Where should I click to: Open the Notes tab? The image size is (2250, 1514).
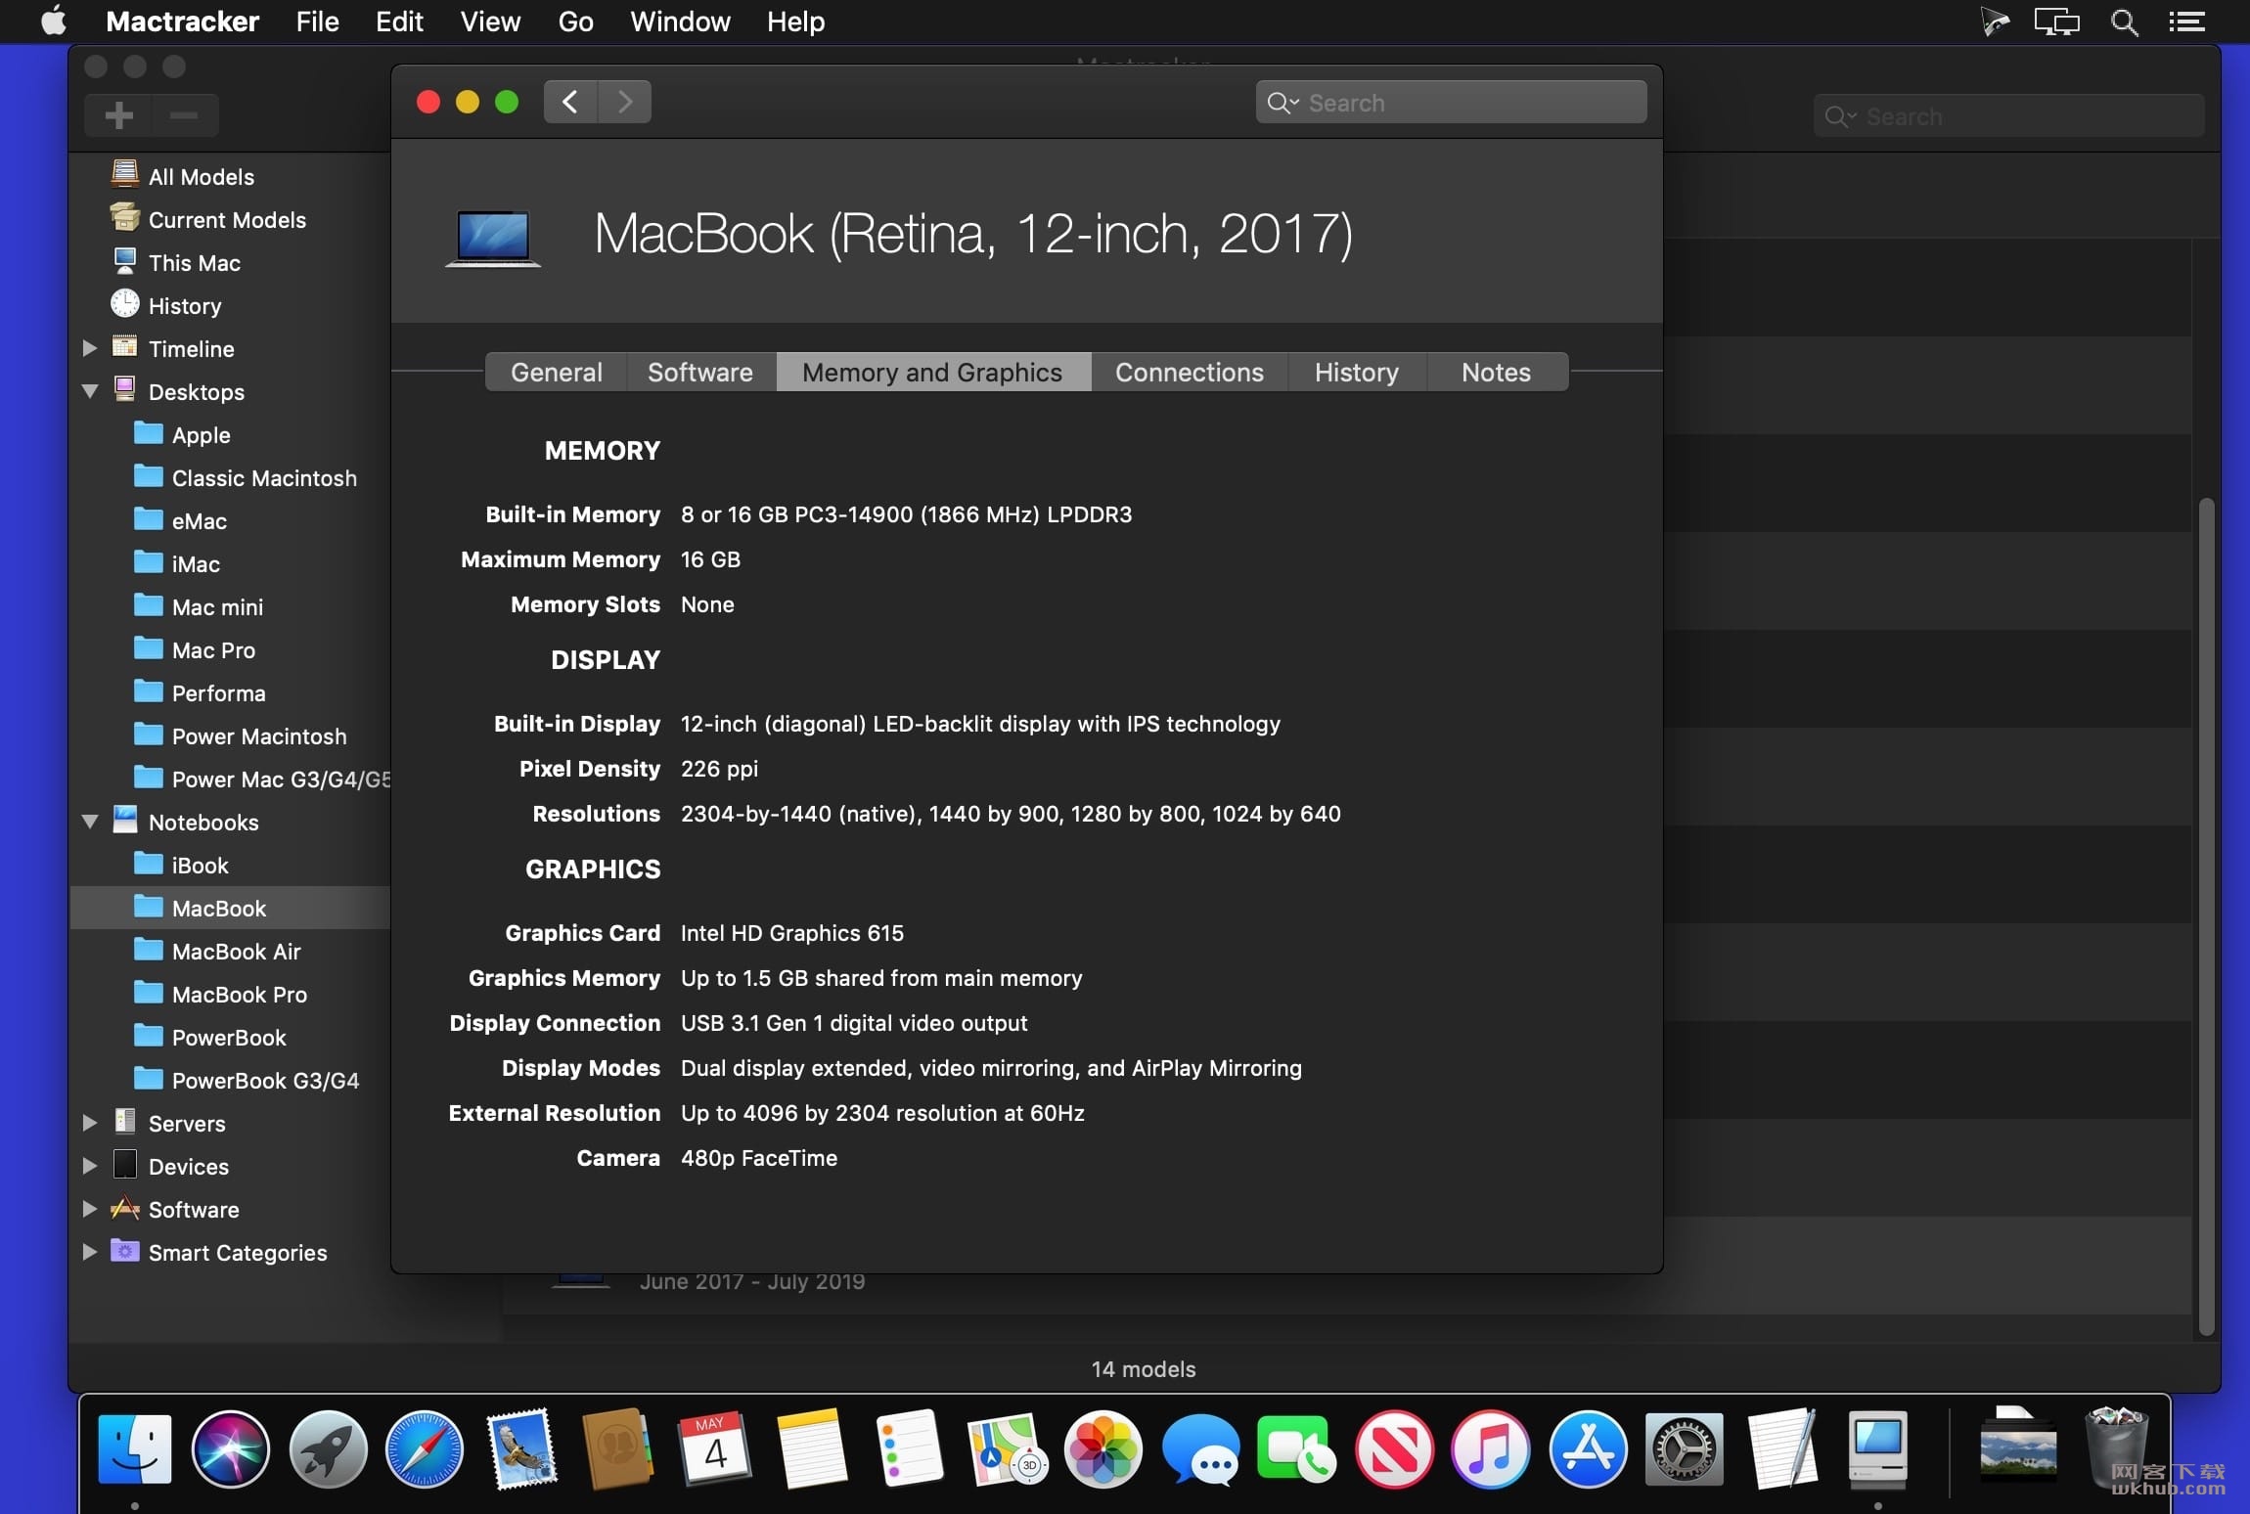(x=1496, y=372)
